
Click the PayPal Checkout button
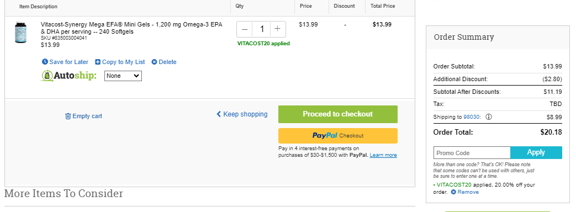[337, 136]
